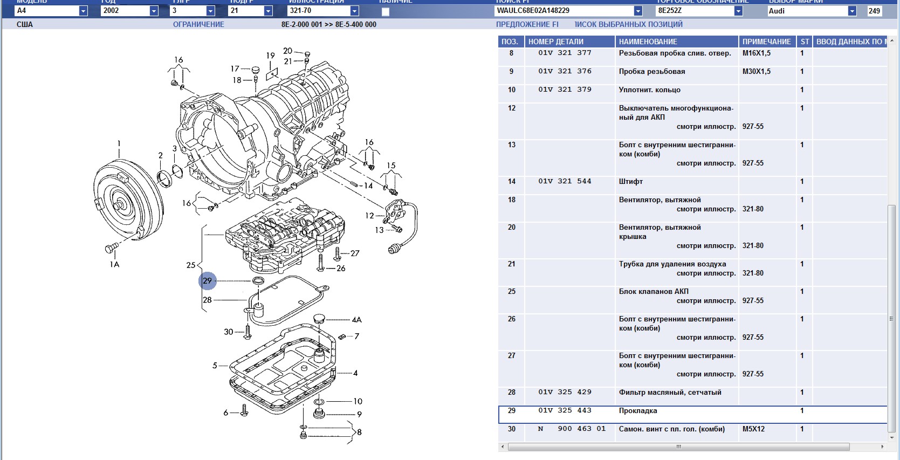Click callout 30 on the diagram

[x=229, y=332]
